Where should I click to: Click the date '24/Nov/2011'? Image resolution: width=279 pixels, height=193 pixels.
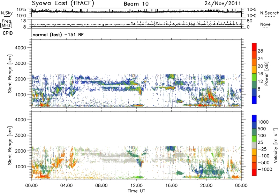click(x=223, y=3)
